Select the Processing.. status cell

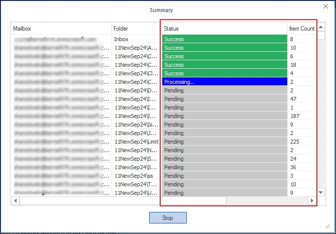pos(225,82)
